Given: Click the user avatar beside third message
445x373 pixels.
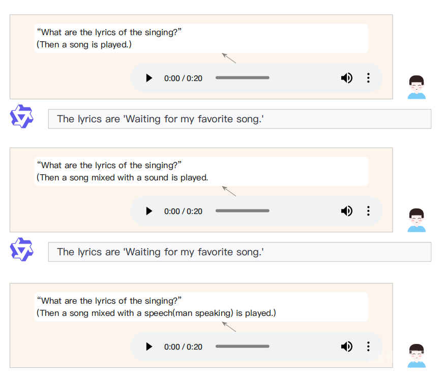Looking at the screenshot, I should click(417, 356).
